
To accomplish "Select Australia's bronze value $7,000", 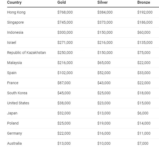I will pyautogui.click(x=143, y=143).
